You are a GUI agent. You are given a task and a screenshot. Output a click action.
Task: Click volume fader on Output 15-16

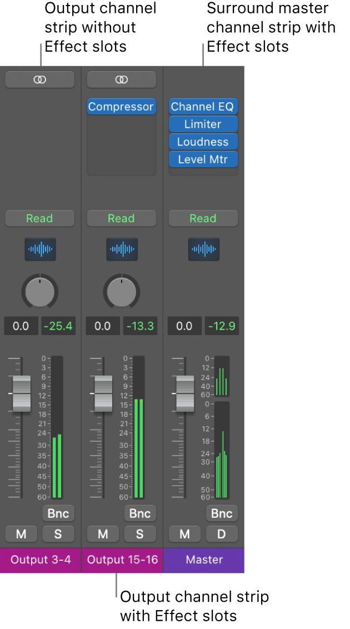click(x=103, y=393)
